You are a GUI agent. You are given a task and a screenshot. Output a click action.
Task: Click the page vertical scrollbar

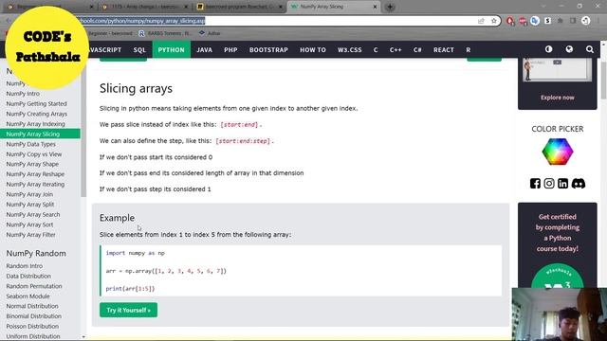point(603,81)
